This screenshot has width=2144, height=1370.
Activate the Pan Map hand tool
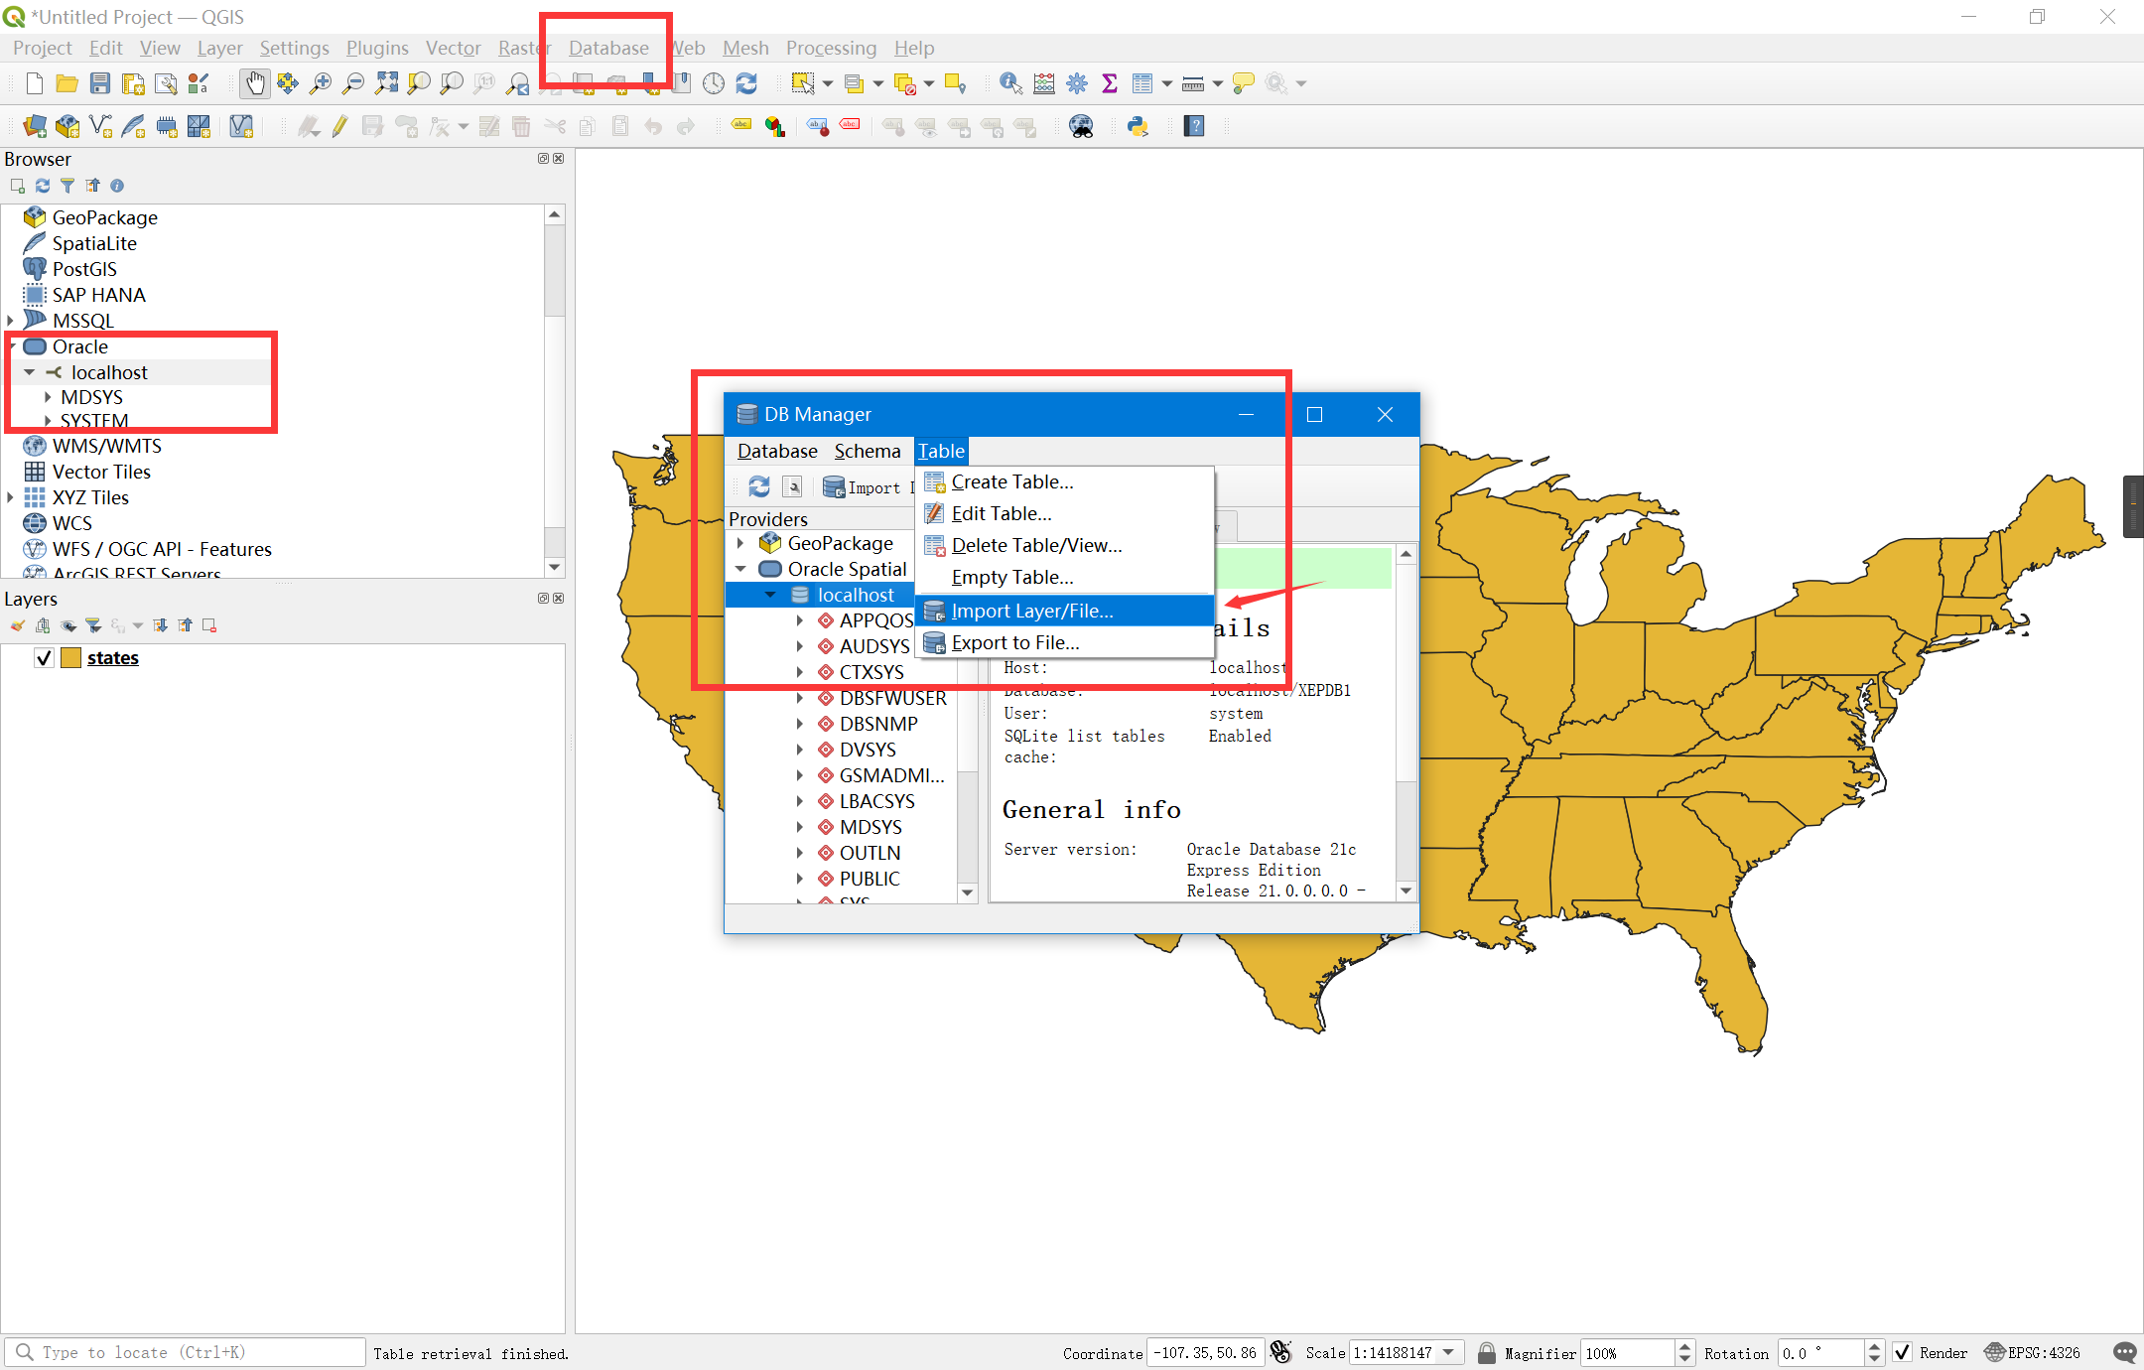[x=255, y=83]
